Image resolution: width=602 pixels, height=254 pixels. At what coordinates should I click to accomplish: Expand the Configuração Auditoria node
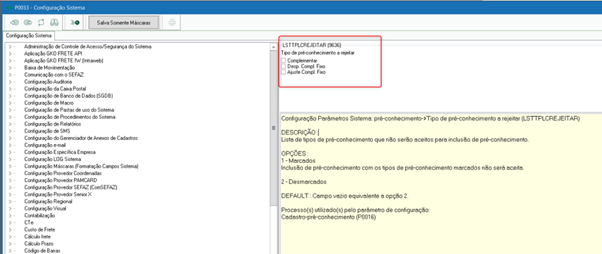pos(10,81)
